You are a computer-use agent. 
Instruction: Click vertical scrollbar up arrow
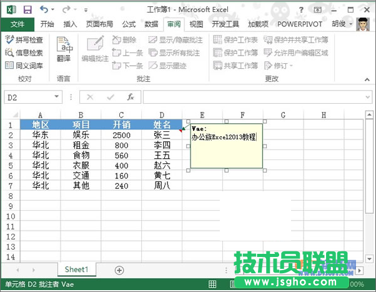coord(369,115)
